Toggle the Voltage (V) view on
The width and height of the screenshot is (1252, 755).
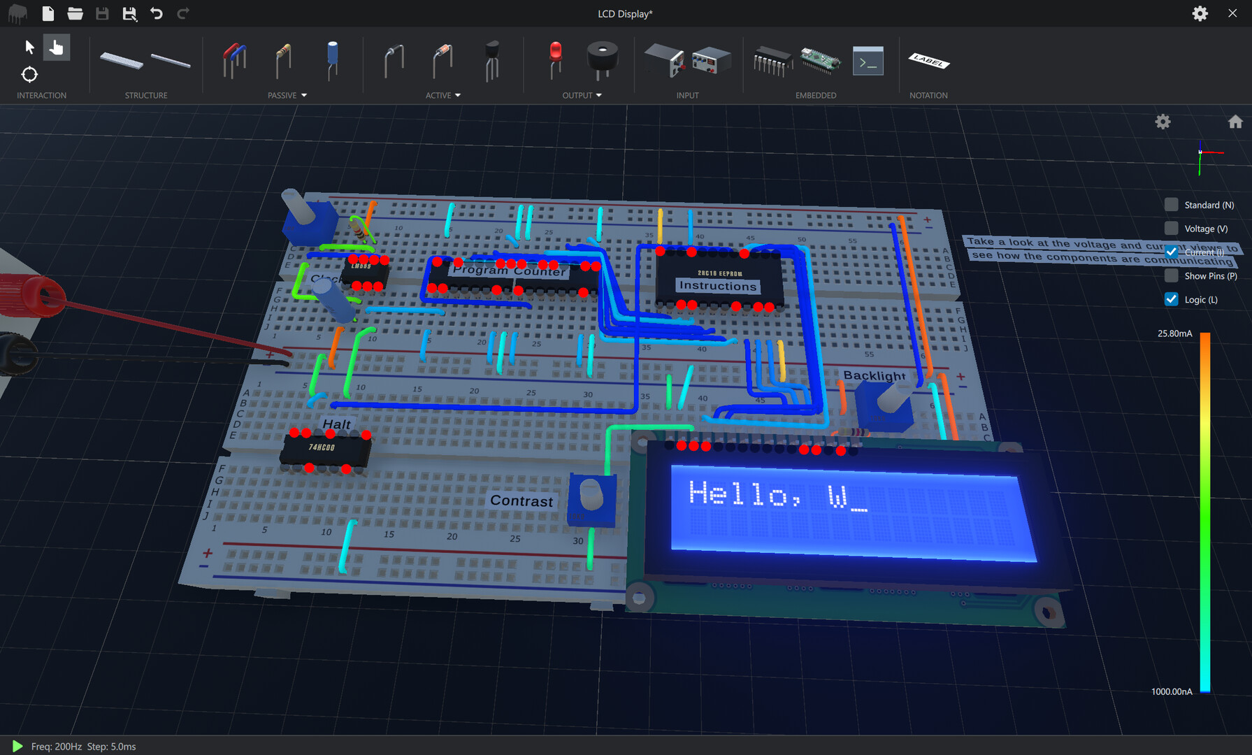pyautogui.click(x=1171, y=228)
